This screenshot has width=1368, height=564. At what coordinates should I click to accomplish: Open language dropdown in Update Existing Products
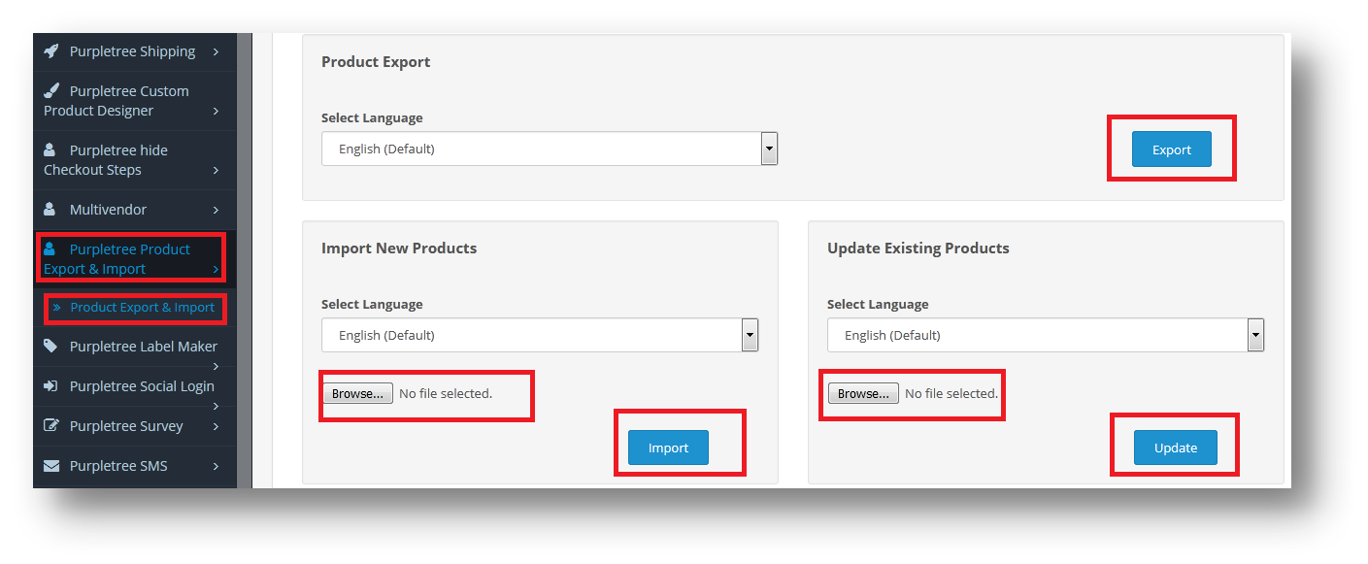pyautogui.click(x=1046, y=335)
